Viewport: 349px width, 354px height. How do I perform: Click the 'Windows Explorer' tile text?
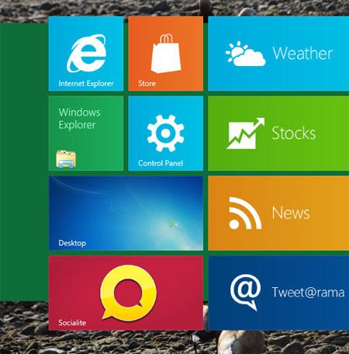tap(79, 119)
